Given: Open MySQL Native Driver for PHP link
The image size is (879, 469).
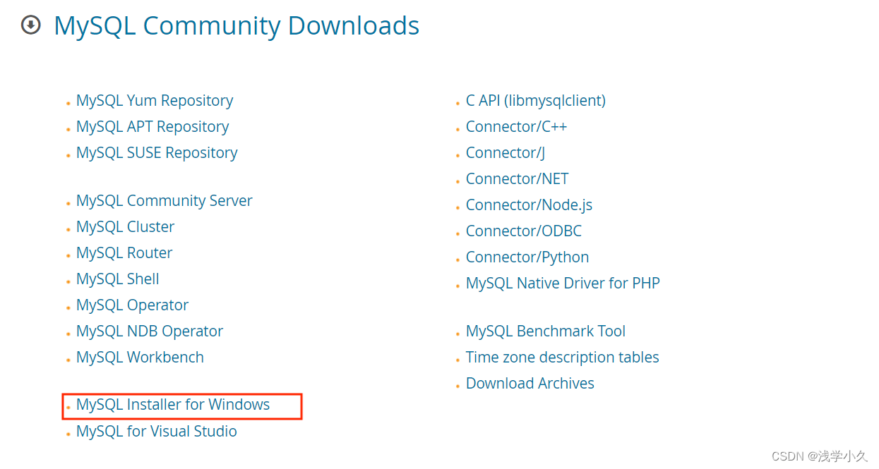Looking at the screenshot, I should coord(563,284).
